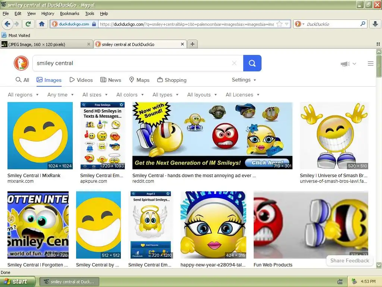The image size is (382, 287).
Task: Click the mixrank.com source link
Action: click(21, 181)
